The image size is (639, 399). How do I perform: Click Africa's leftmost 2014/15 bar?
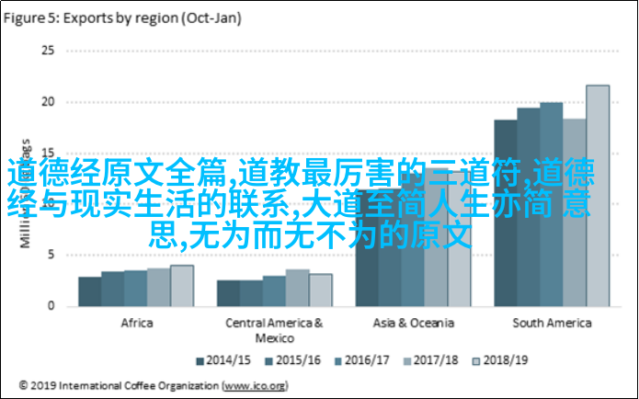[89, 291]
